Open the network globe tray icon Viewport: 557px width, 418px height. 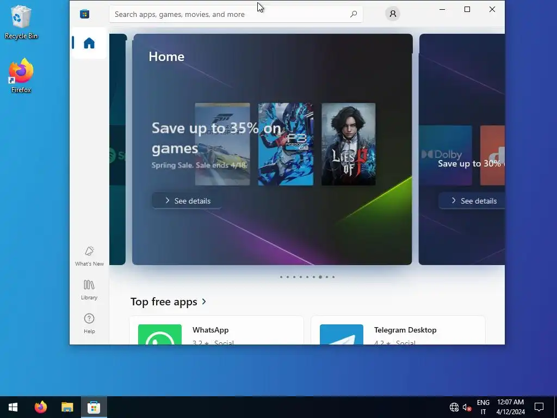[x=454, y=407]
